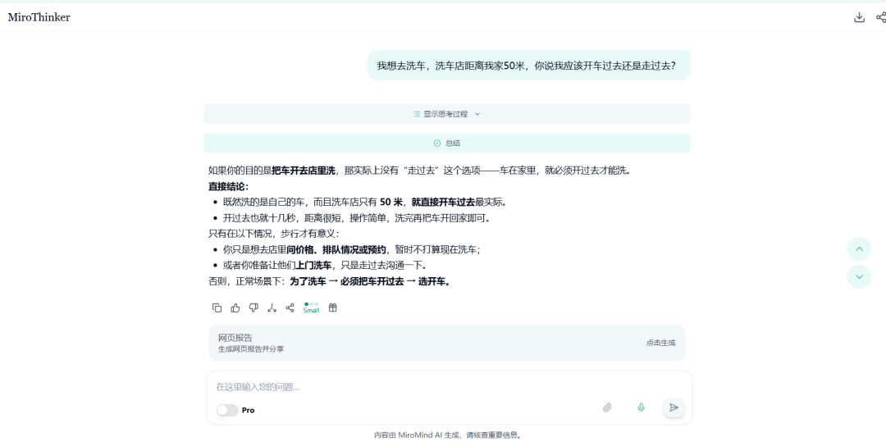Screen dimensions: 886x442
Task: Share this response via the share icon below it
Action: tap(290, 308)
